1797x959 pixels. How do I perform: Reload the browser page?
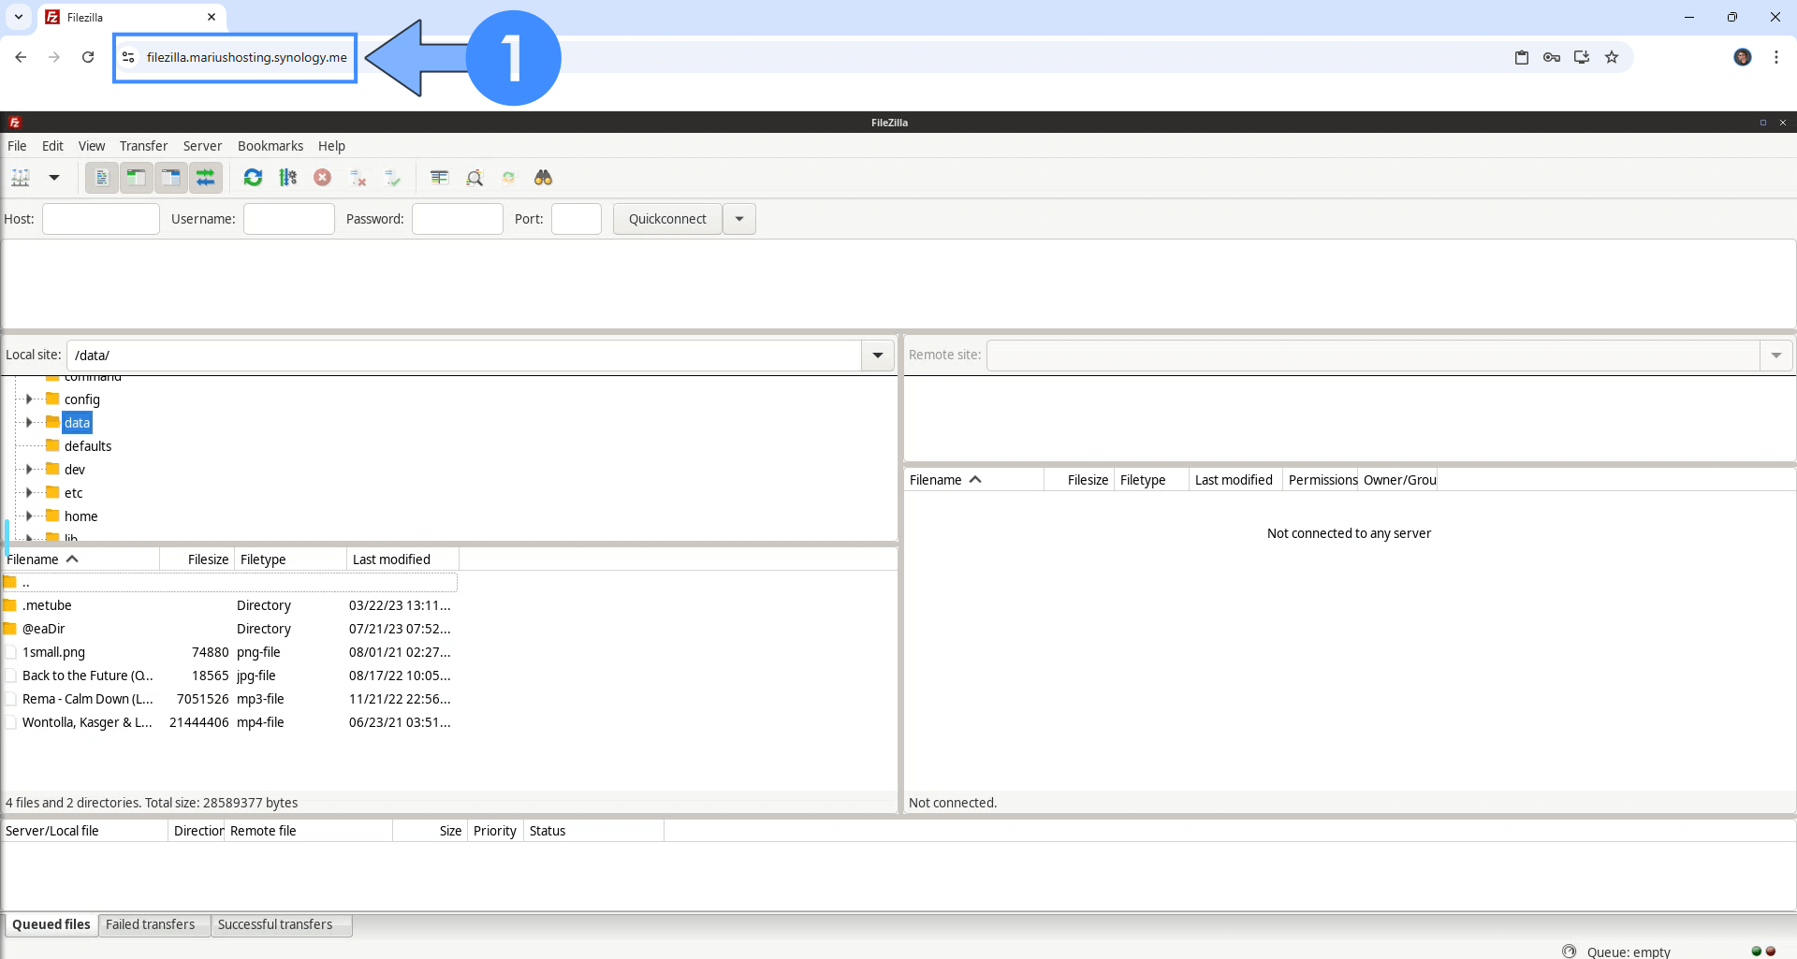[88, 58]
